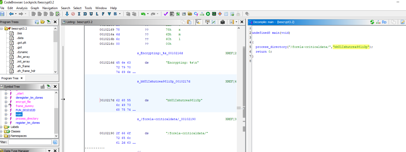Select the .data section in Program Trees
406x152 pixels.
20,38
